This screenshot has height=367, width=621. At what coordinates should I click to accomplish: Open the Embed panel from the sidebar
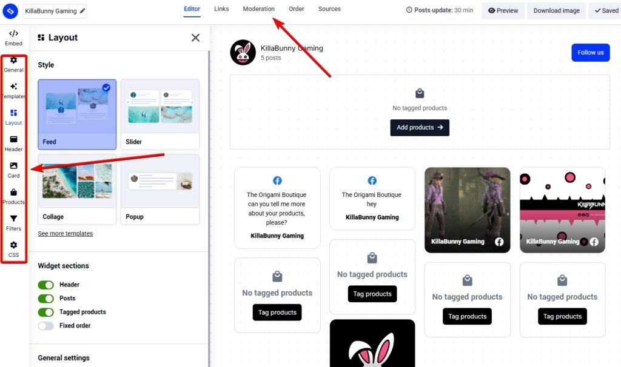click(13, 38)
